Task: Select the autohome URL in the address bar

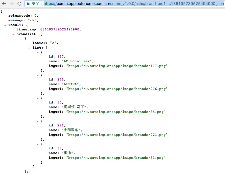Action: tap(134, 4)
